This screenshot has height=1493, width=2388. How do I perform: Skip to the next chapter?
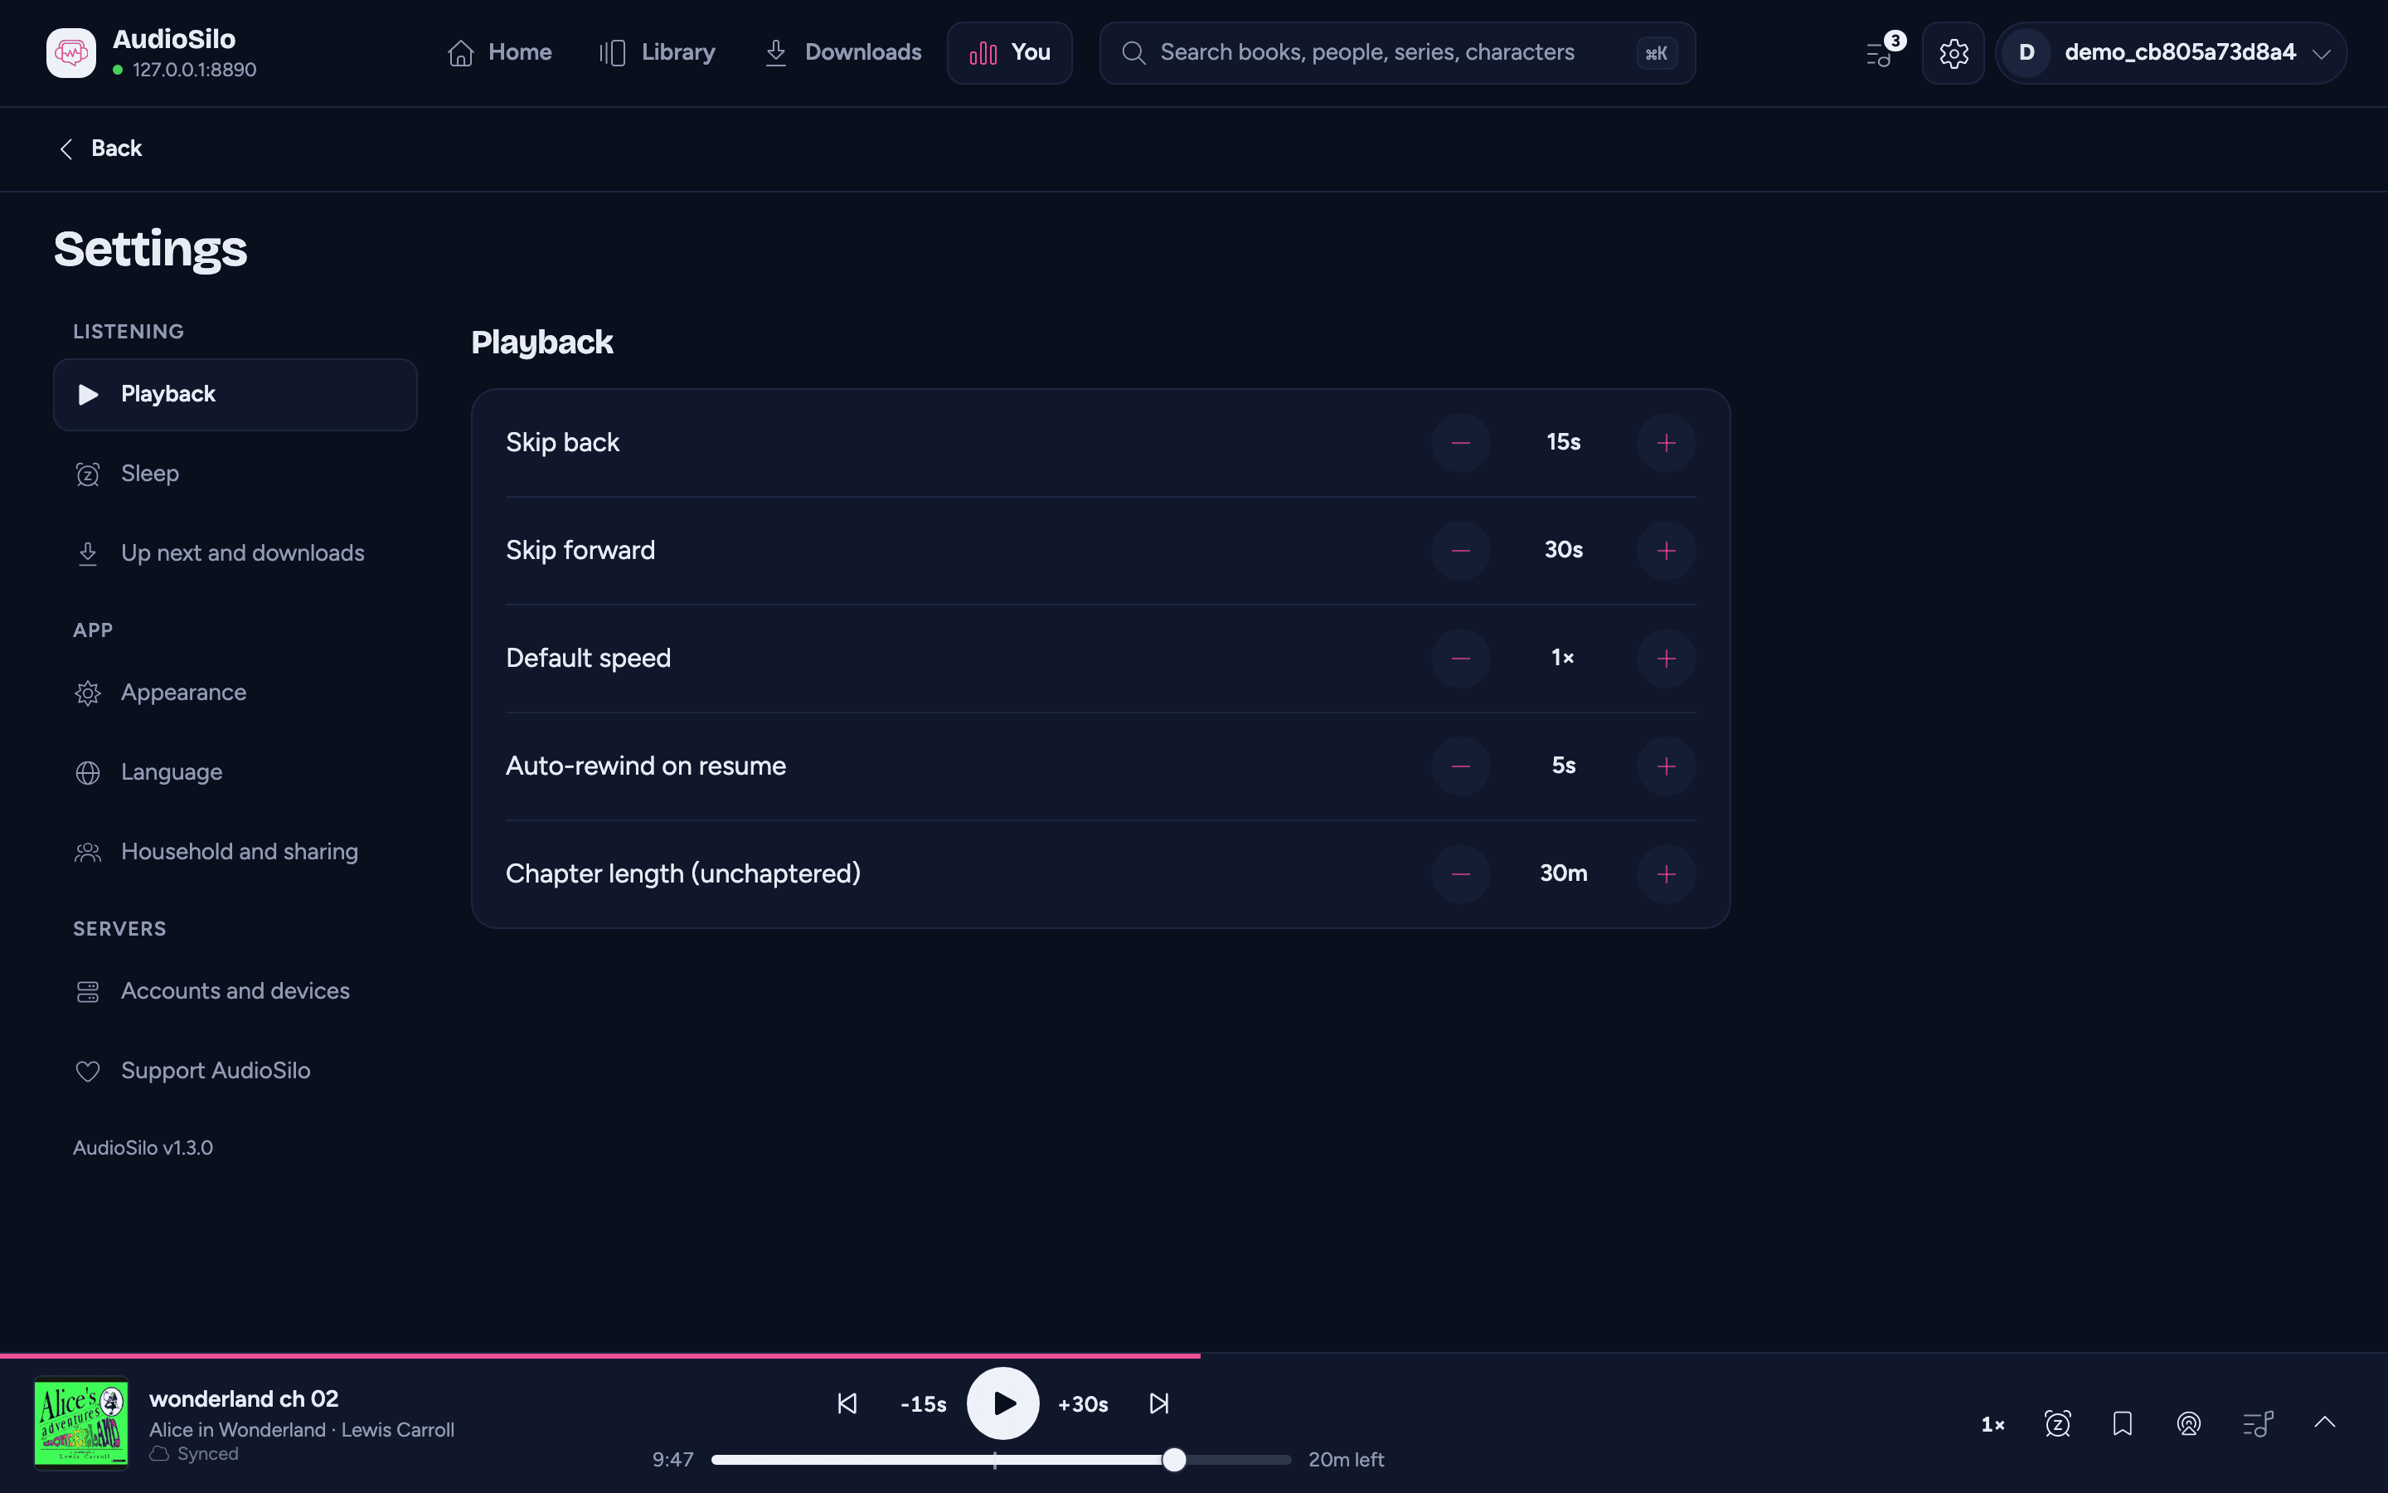(x=1159, y=1403)
